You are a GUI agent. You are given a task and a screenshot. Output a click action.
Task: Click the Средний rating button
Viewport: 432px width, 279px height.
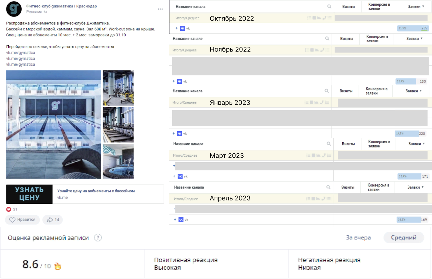pos(404,237)
